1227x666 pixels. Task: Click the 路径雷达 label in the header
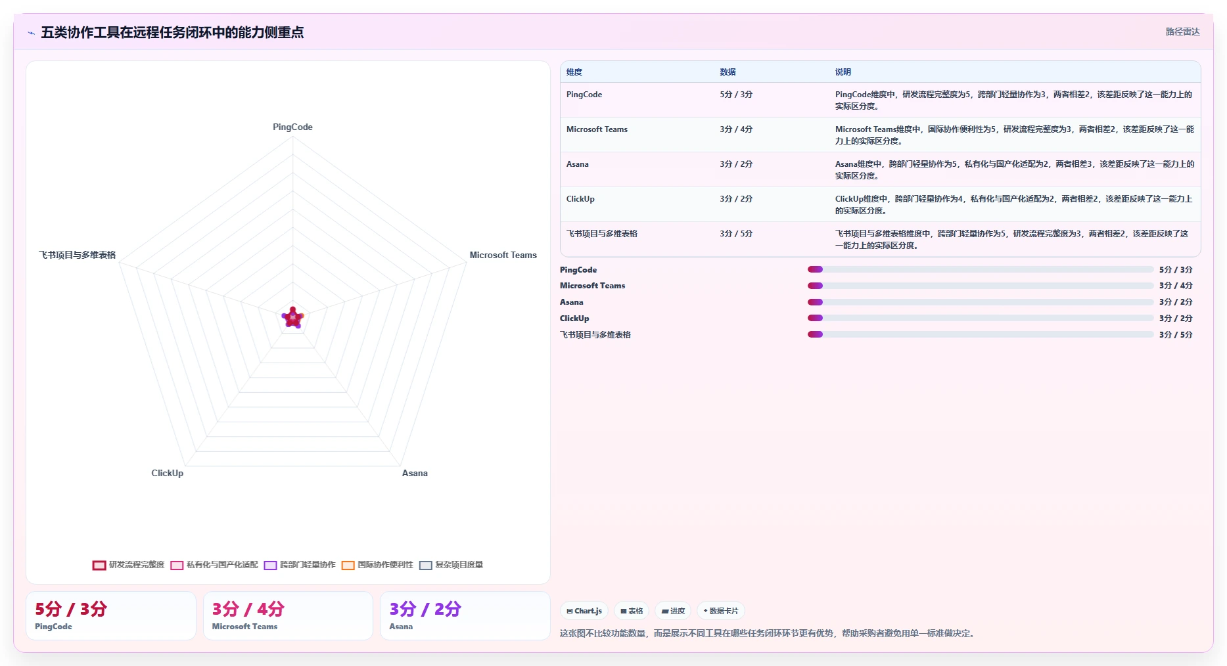click(x=1182, y=32)
